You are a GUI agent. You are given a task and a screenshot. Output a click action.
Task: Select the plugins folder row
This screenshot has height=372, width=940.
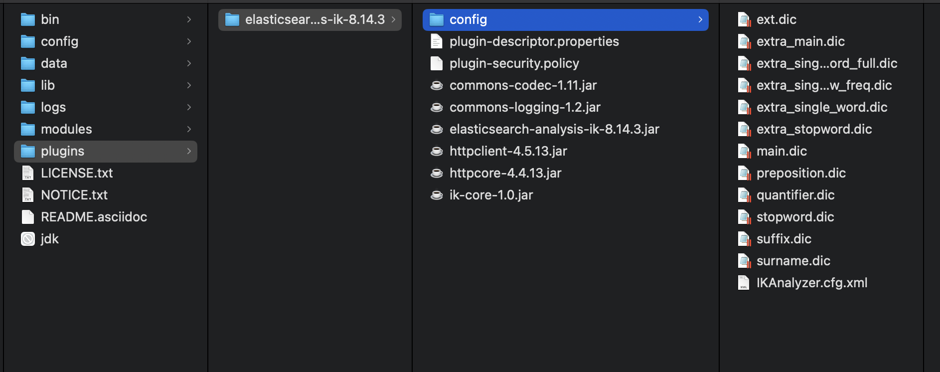106,151
